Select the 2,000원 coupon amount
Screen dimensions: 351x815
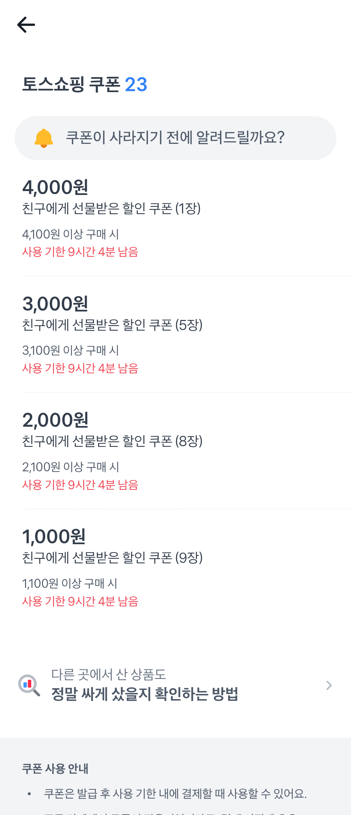55,420
